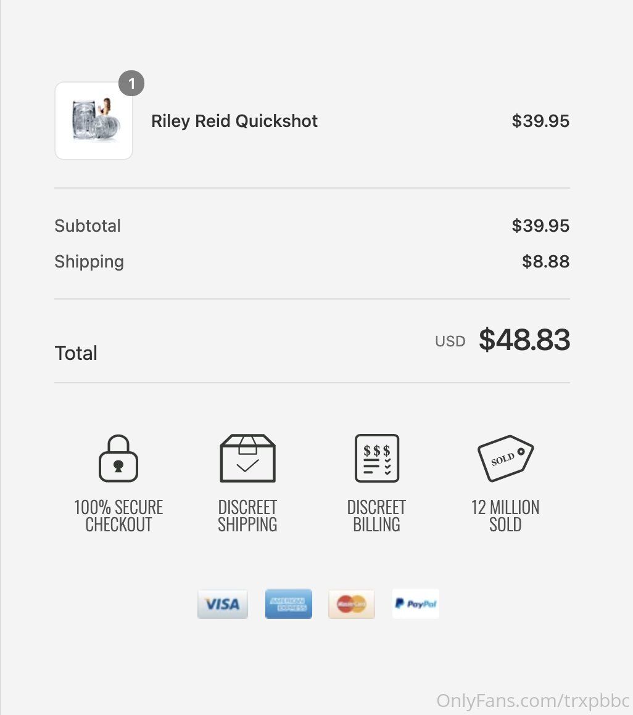Click the discreet shipping box icon
Viewport: 633px width, 715px height.
point(247,459)
